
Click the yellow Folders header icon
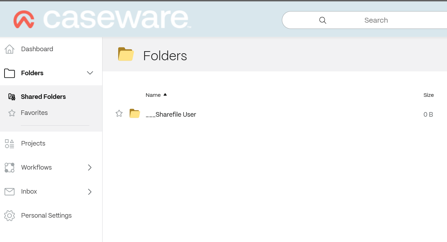pyautogui.click(x=126, y=54)
